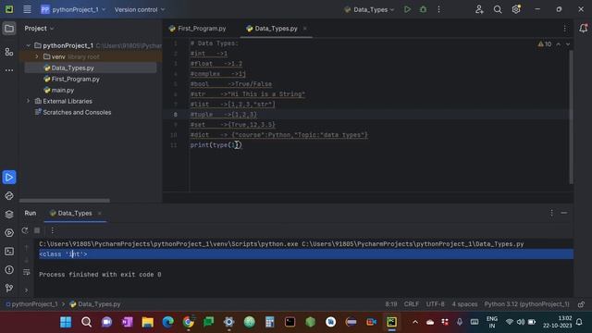Open editor tabs options menu
This screenshot has height=333, width=592.
[x=565, y=29]
